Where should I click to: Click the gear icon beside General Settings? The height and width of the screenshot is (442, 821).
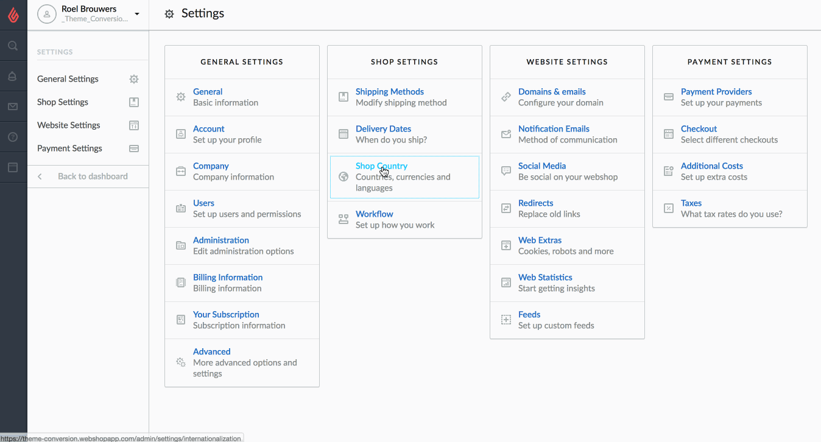[134, 79]
